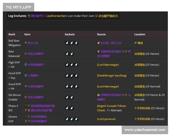171x137 pixels.
Task: Open Icecrown location link for 25 Normal
Action: click(140, 86)
